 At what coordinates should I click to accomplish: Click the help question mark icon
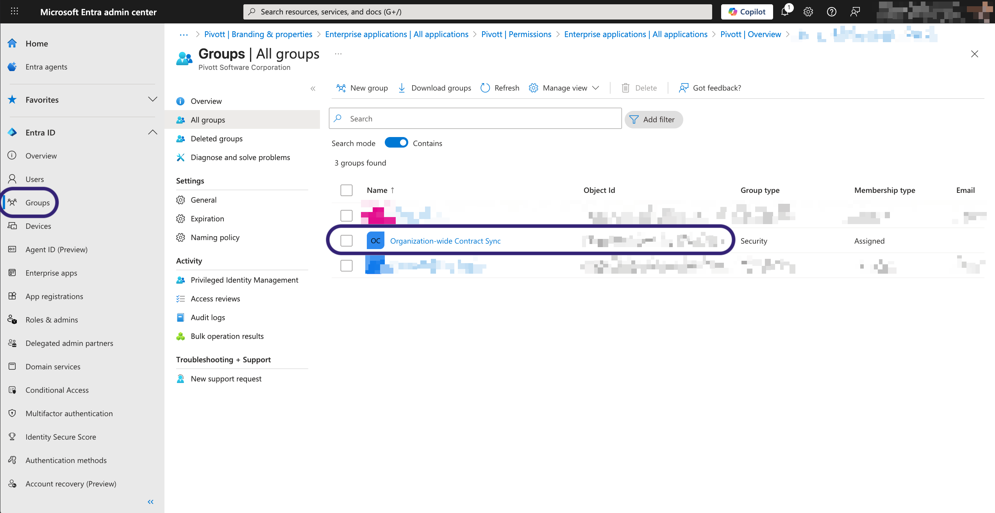click(x=832, y=12)
